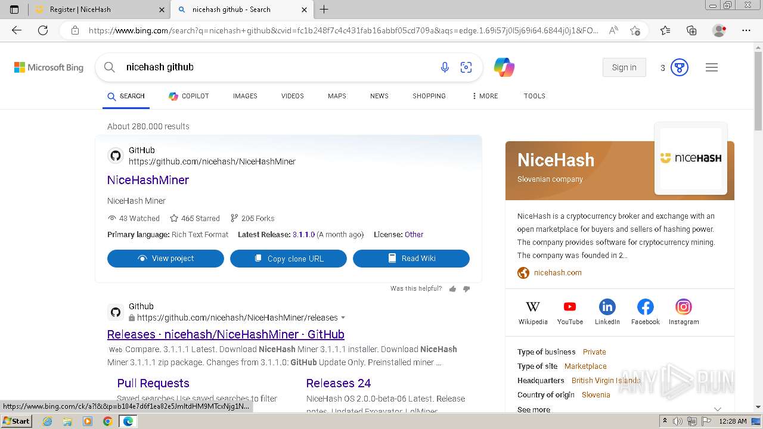
Task: Open File Explorer from taskbar
Action: (67, 421)
